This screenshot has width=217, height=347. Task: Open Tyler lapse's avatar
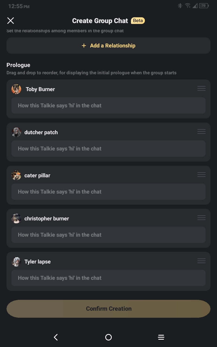point(16,262)
